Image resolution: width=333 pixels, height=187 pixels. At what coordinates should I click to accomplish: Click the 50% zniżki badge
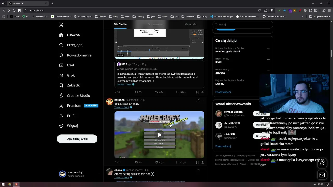pyautogui.click(x=91, y=106)
